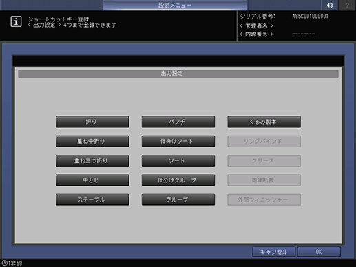Select the ソート option
The image size is (356, 267).
coord(178,161)
